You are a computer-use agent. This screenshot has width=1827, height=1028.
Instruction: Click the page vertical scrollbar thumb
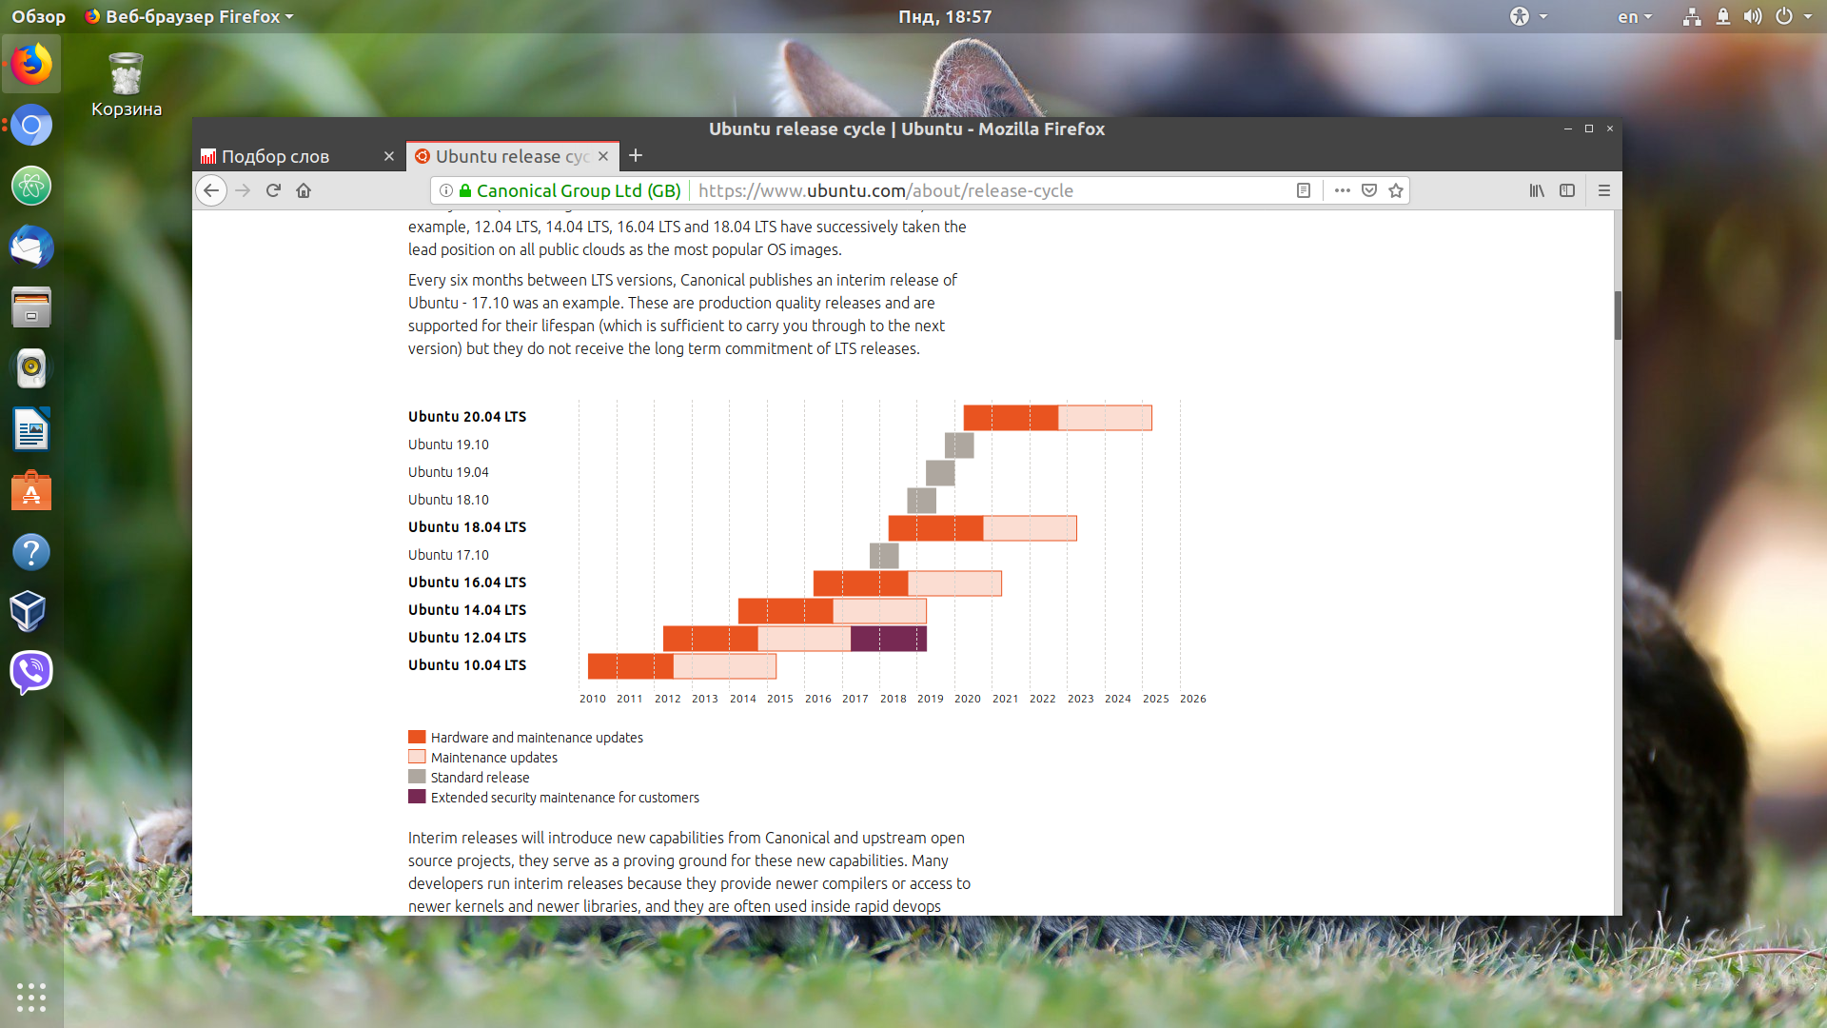pyautogui.click(x=1618, y=315)
